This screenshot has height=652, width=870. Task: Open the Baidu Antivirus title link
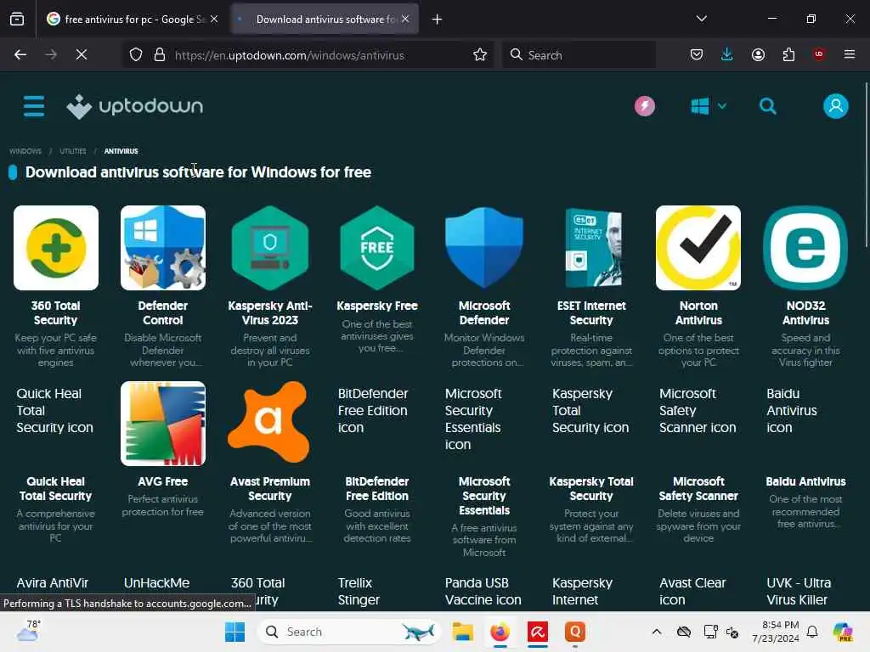805,481
